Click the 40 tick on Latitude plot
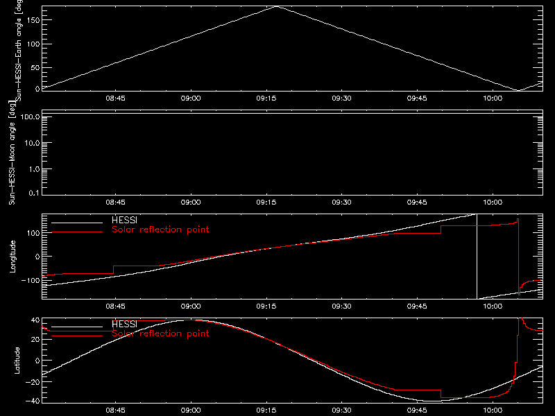 click(x=36, y=320)
